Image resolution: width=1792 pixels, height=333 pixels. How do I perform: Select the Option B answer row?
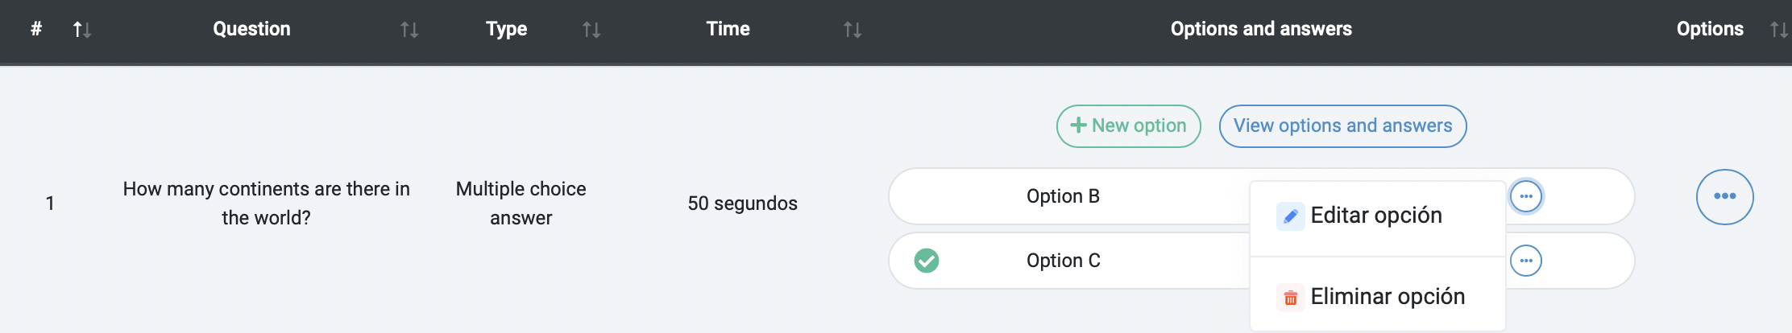click(x=1262, y=196)
